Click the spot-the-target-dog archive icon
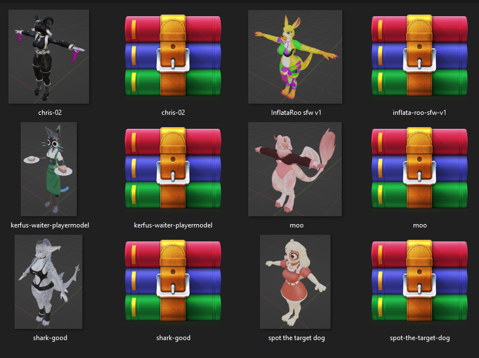Image resolution: width=479 pixels, height=358 pixels. coord(419,282)
